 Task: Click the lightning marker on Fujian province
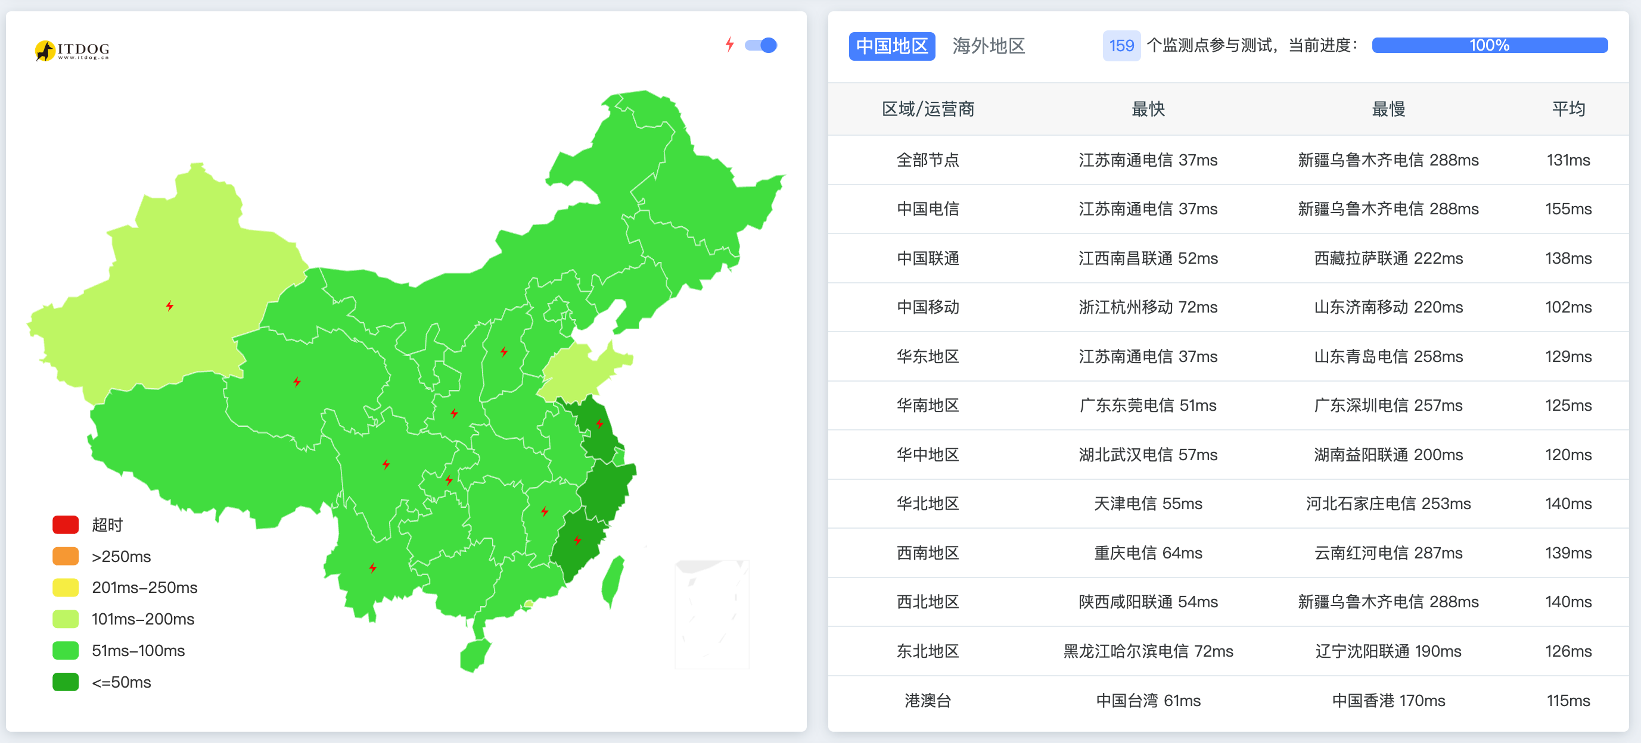577,539
